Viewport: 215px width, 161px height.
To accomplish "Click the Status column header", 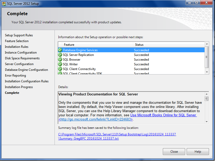I will (x=169, y=45).
